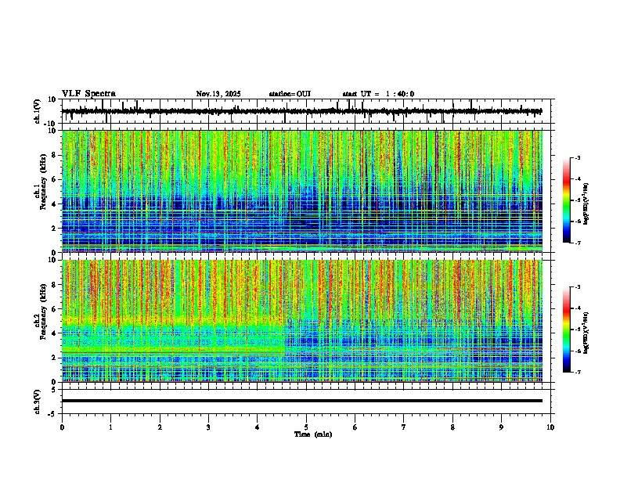
Task: Click time axis tick label '5'
Action: [306, 427]
